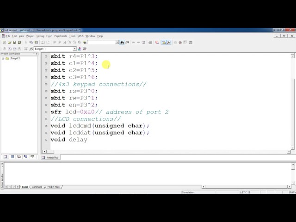Click the Build target icon
Screen dimensions: 296x222
click(x=9, y=49)
